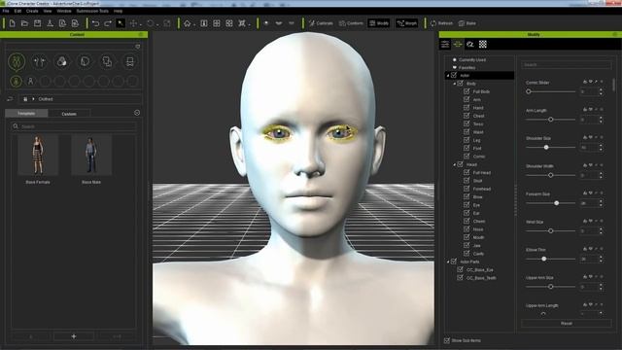Screen dimensions: 622x350
Task: Select the Hair category icon in Content
Action: 39,61
